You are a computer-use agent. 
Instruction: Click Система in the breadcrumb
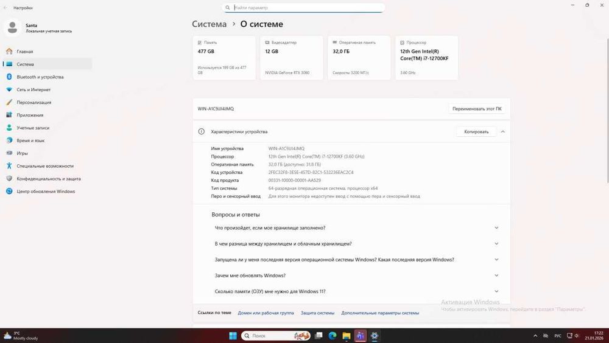click(x=209, y=24)
